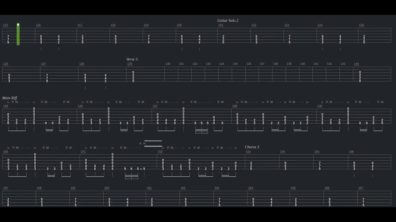The width and height of the screenshot is (396, 222).
Task: Jump to measure number 125
Action: (361, 25)
